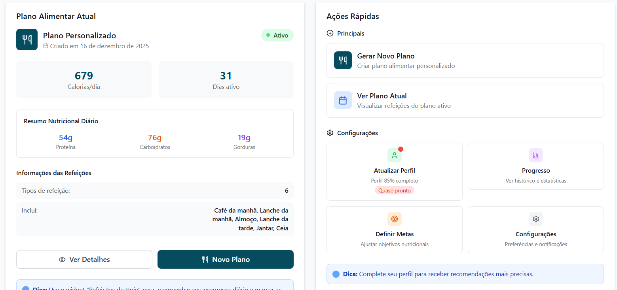Select the gear icon above Configurações card
Image resolution: width=617 pixels, height=290 pixels.
[x=535, y=218]
